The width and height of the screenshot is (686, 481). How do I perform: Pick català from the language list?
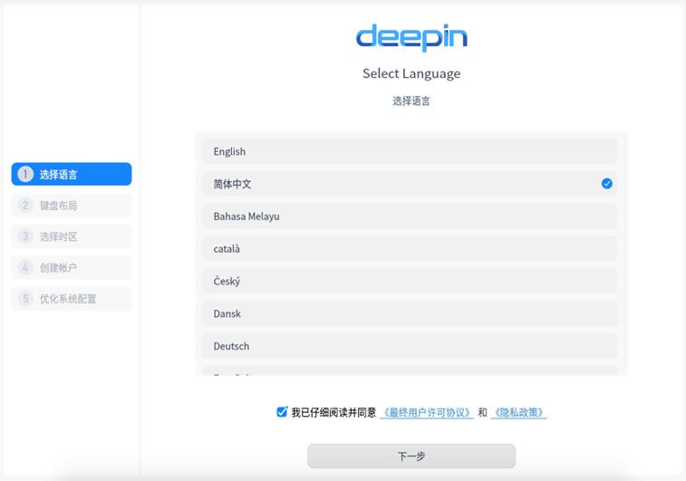coord(410,248)
